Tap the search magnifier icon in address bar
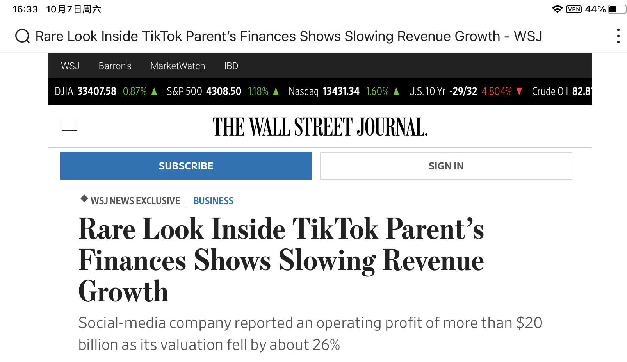Image resolution: width=627 pixels, height=362 pixels. pos(22,36)
